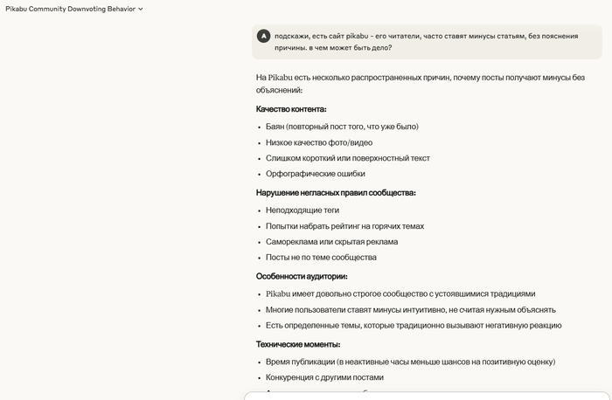The image size is (612, 400).
Task: Click the "Попытки набрать рейтинг" bullet line
Action: click(344, 226)
